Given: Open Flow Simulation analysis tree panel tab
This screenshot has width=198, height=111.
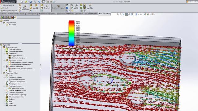Looking at the screenshot, I should click(15, 17).
